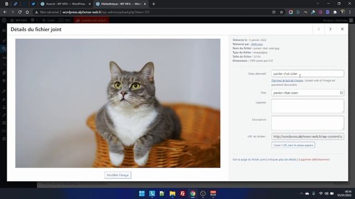Copy the file URL to clipboard
Screen dimensions: 355x199
click(293, 145)
